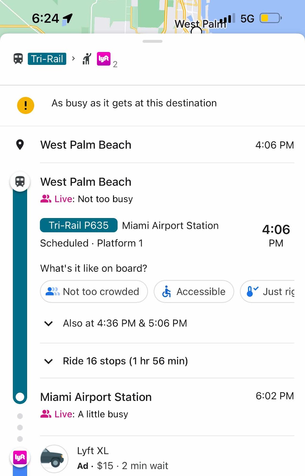Tap the yellow busy warning icon
Screen dimensions: 305x476
26,105
